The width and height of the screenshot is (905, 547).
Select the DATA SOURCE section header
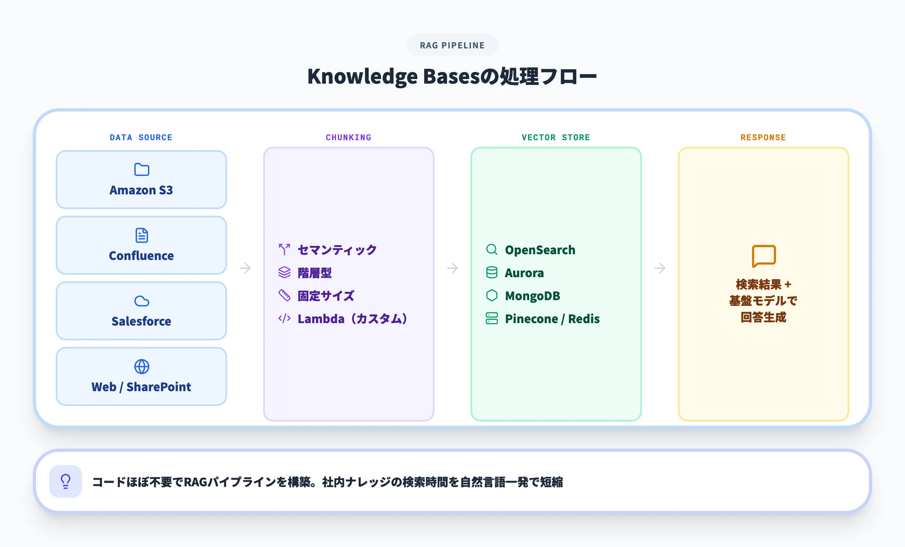[x=141, y=137]
